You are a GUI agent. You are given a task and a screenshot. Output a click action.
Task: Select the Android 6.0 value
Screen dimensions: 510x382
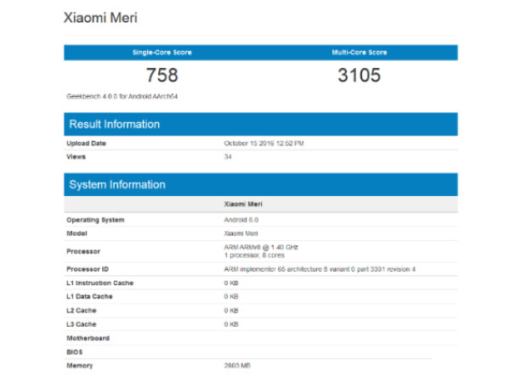[x=241, y=220]
